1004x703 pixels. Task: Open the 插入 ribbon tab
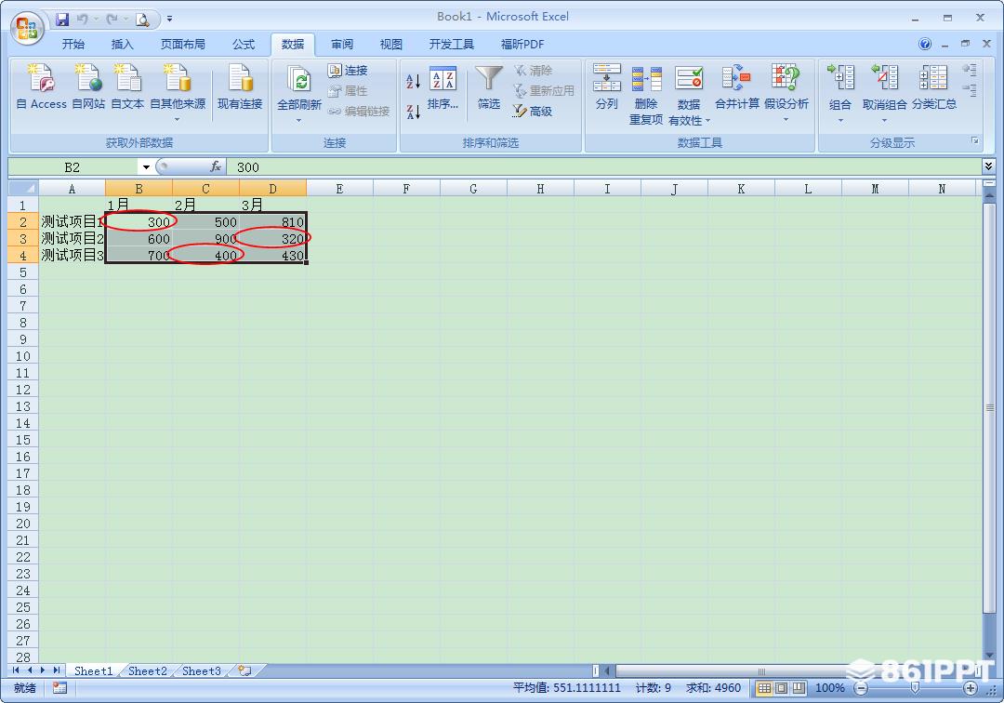pyautogui.click(x=122, y=45)
